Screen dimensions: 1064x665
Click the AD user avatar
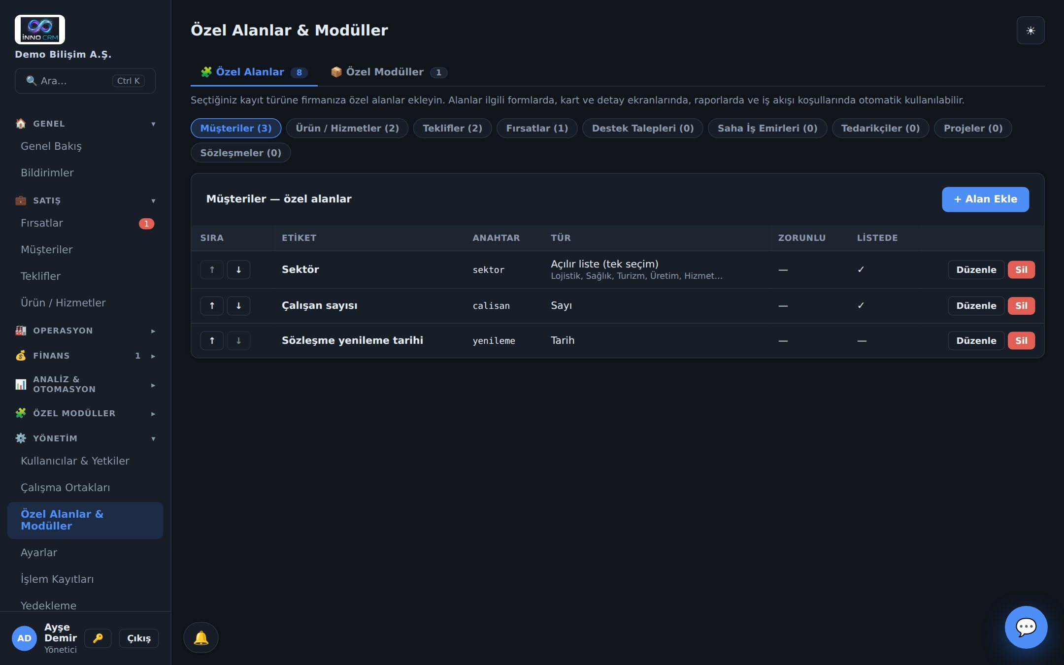[24, 638]
